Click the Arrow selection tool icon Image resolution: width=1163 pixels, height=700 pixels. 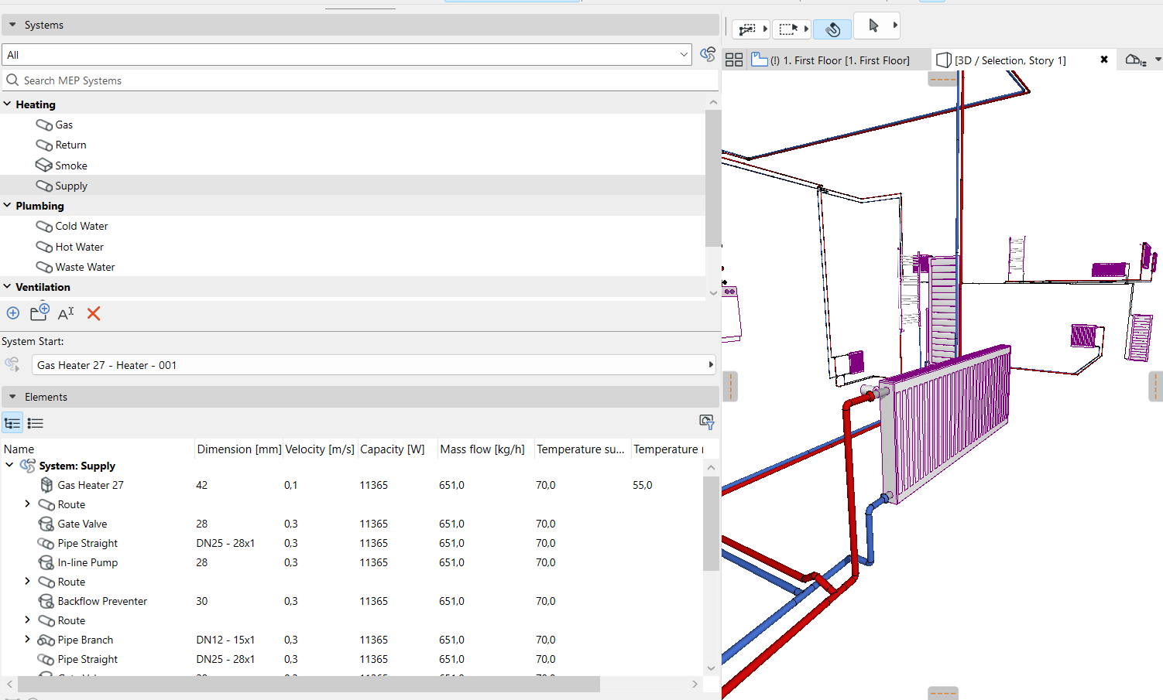click(873, 26)
